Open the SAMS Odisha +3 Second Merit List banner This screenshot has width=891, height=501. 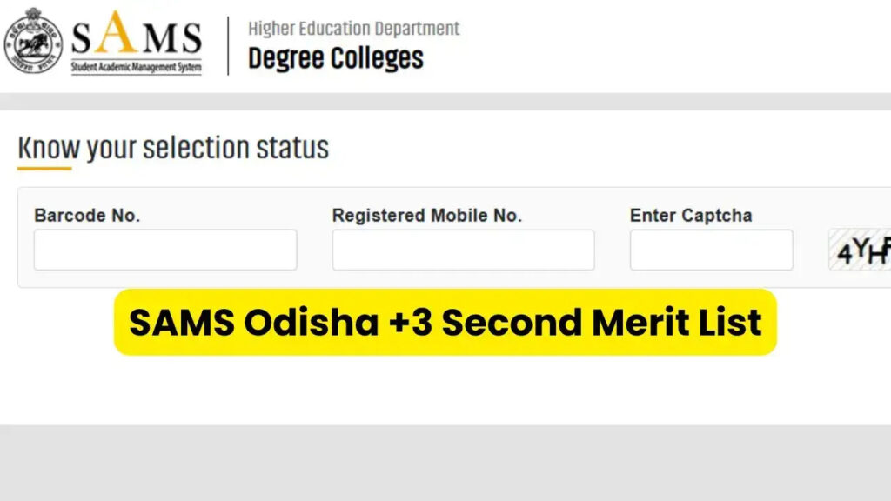tap(445, 323)
